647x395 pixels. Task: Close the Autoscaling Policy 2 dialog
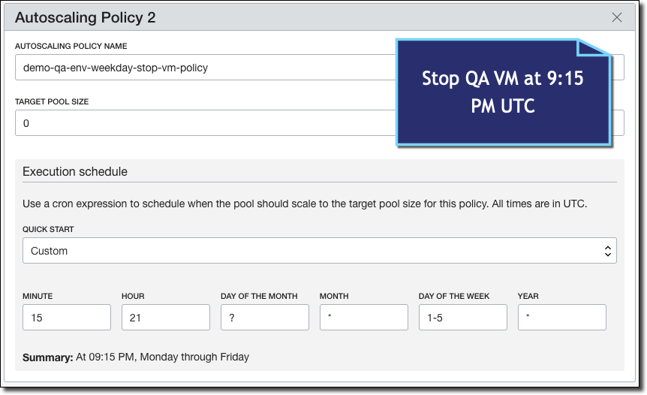[617, 17]
